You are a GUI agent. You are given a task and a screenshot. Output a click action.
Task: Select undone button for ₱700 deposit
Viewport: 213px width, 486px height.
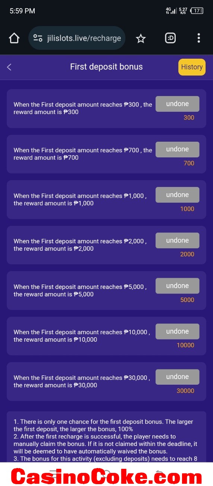click(x=177, y=149)
